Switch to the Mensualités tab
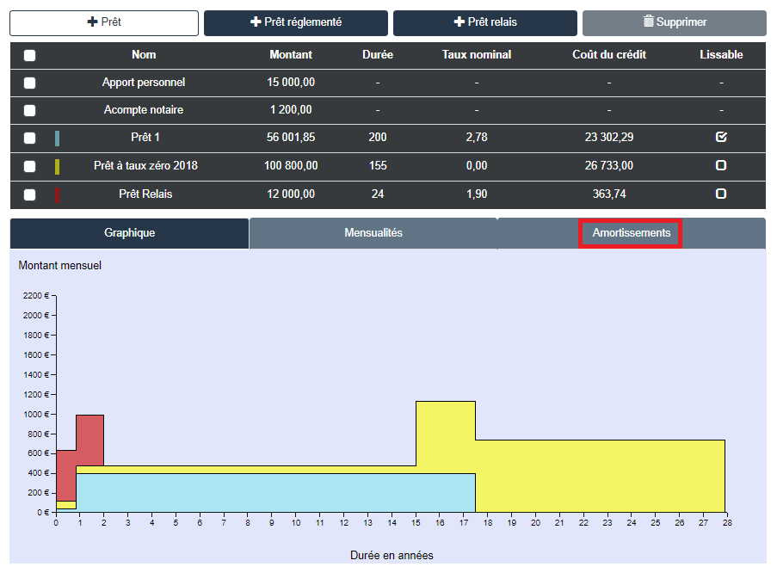 (x=373, y=233)
